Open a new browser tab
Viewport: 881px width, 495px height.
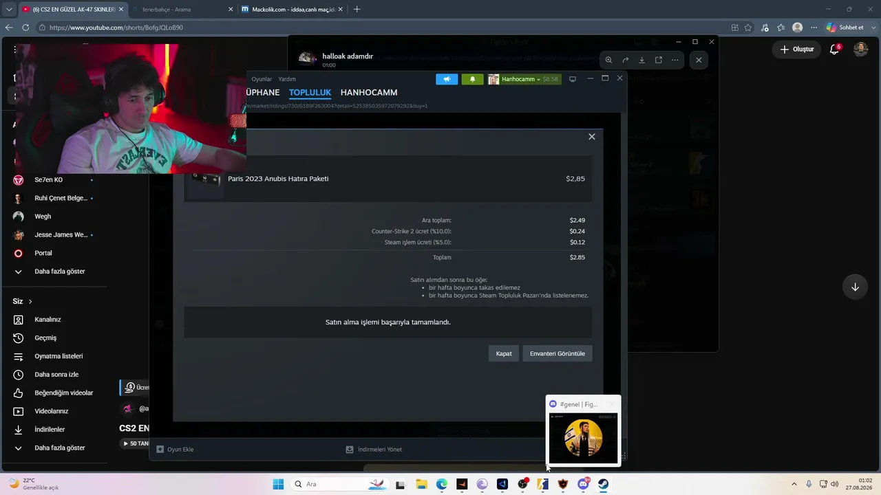tap(357, 10)
